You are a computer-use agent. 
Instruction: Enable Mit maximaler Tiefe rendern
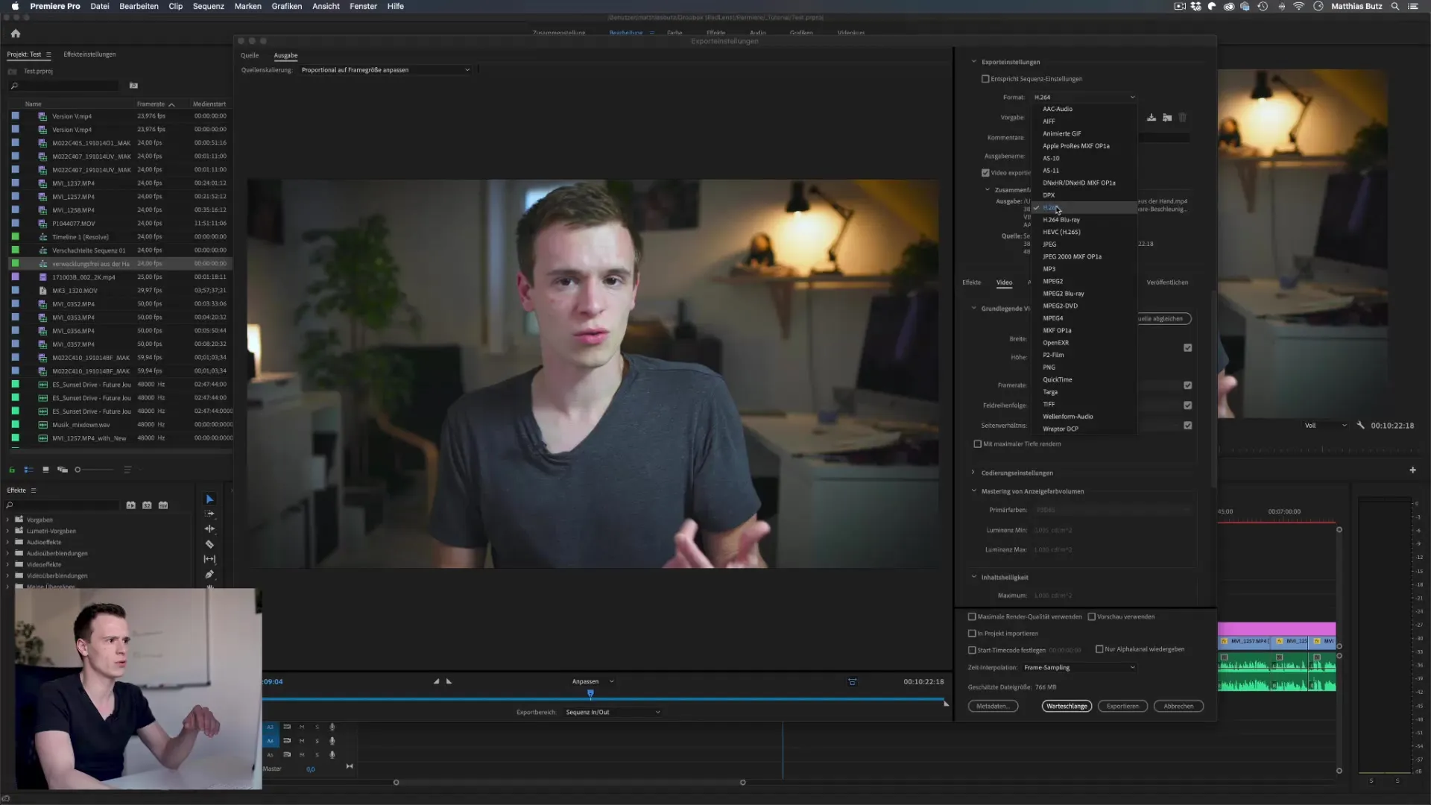977,444
